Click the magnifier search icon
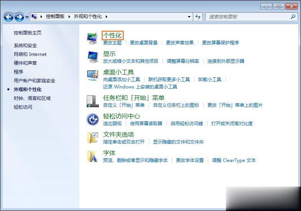 (x=293, y=17)
